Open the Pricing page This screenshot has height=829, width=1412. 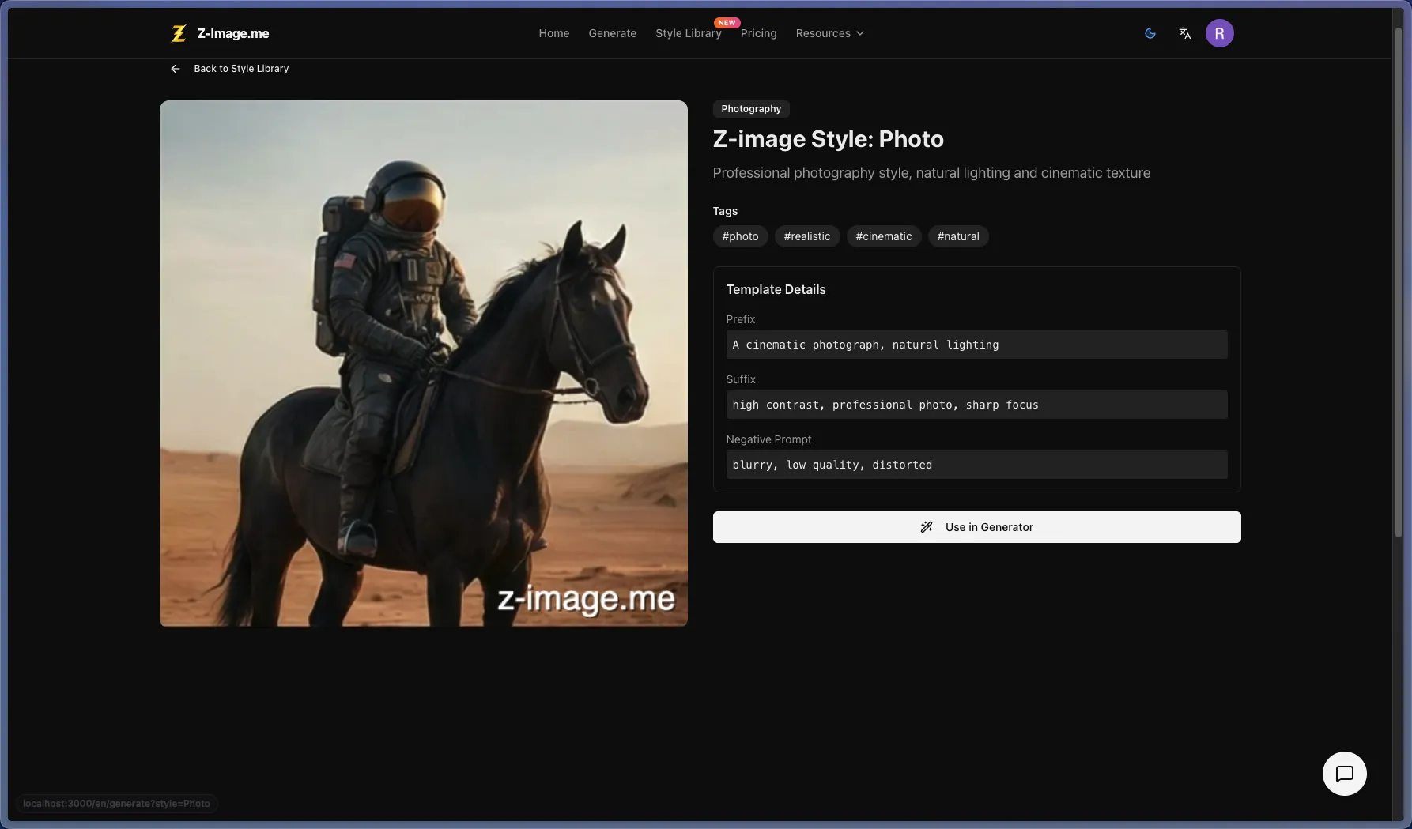(758, 33)
